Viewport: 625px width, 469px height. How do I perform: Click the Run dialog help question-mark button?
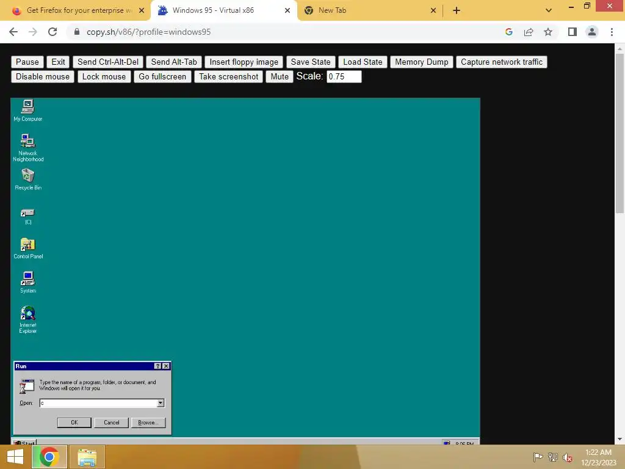tap(158, 366)
